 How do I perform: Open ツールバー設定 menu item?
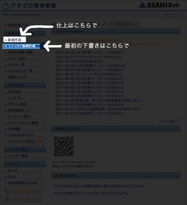[x=25, y=116]
